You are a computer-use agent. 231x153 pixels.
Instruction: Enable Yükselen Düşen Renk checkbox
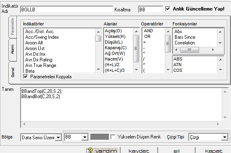[x=113, y=137]
